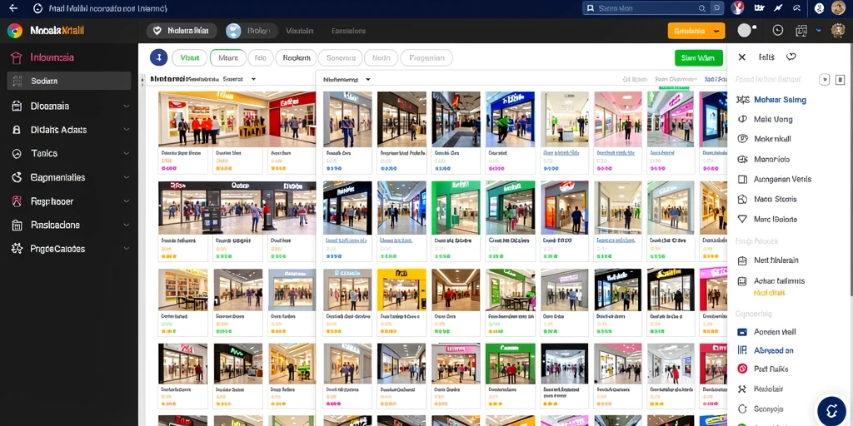This screenshot has width=853, height=426.
Task: Click the blue circular up-arrow icon
Action: click(158, 57)
